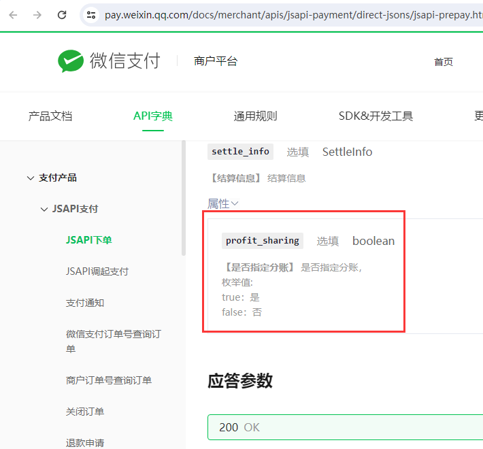Viewport: 483px width, 449px height.
Task: Open 关闭订单 in the sidebar
Action: point(85,412)
